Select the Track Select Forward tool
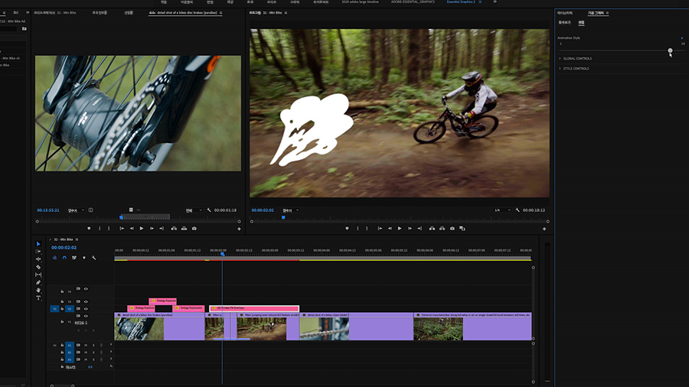The width and height of the screenshot is (689, 387). coord(38,252)
